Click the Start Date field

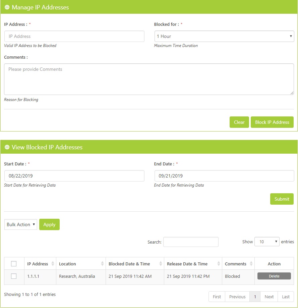pos(74,176)
